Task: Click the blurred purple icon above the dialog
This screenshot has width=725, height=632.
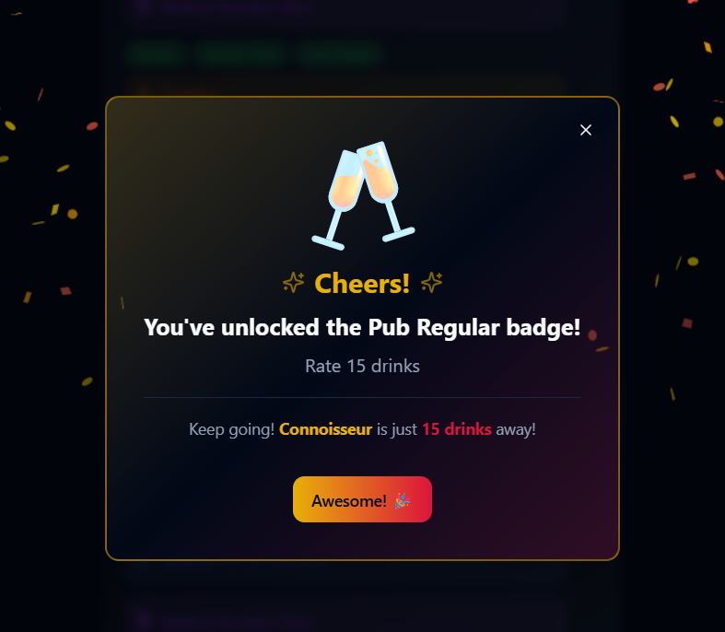Action: [144, 6]
